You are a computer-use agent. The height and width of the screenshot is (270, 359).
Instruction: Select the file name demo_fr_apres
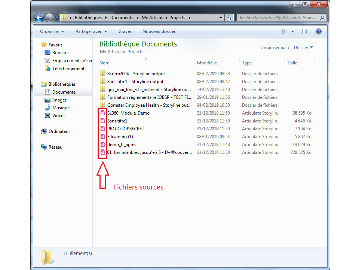pos(122,145)
